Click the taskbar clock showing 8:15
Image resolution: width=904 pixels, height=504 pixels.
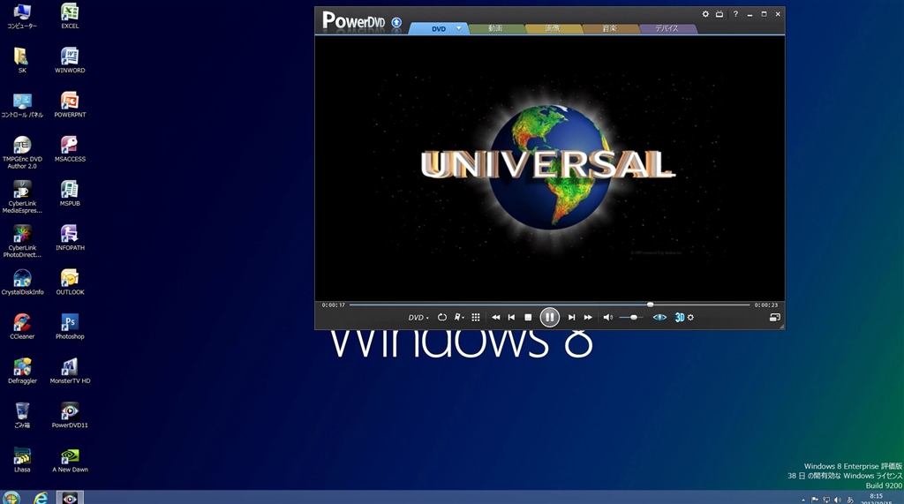[876, 499]
